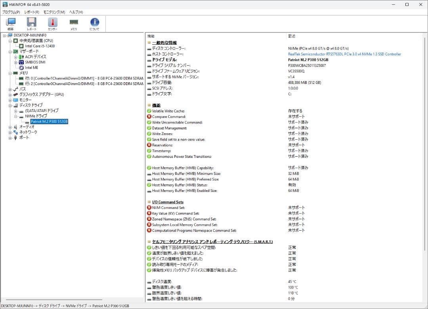The width and height of the screenshot is (428, 309).
Task: Open the メモリ toolbar icon
Action: [x=74, y=23]
